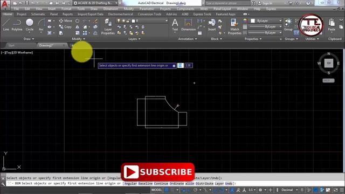Select the Circle tool
Image resolution: width=345 pixels, height=194 pixels.
[30, 25]
